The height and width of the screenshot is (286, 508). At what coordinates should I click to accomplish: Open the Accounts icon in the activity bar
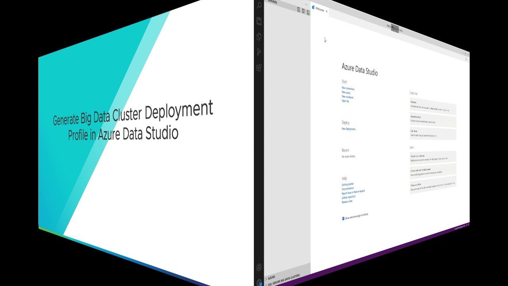click(x=259, y=267)
